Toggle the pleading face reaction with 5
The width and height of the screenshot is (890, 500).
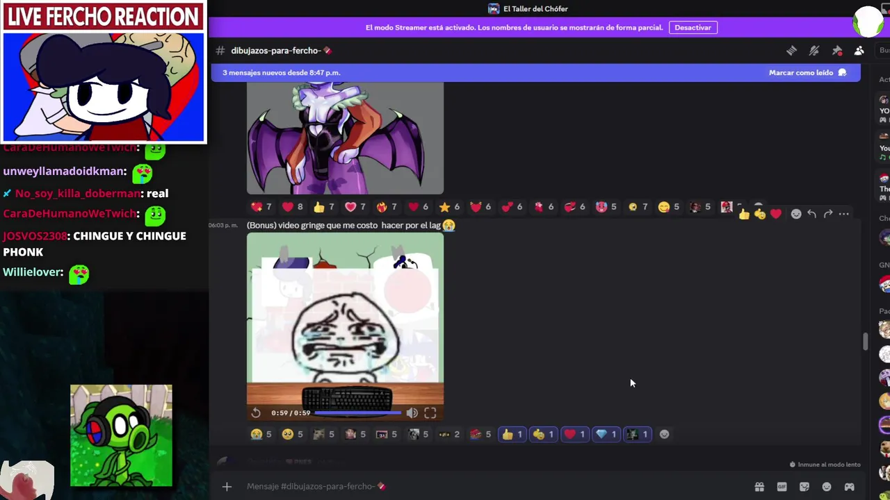292,434
